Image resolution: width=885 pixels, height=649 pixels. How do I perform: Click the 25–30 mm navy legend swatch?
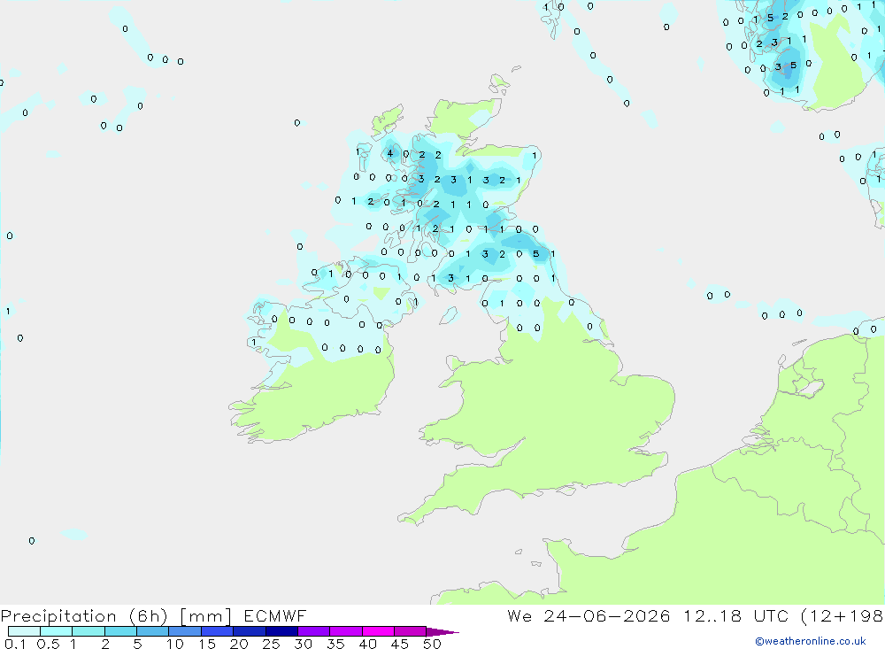tap(281, 631)
